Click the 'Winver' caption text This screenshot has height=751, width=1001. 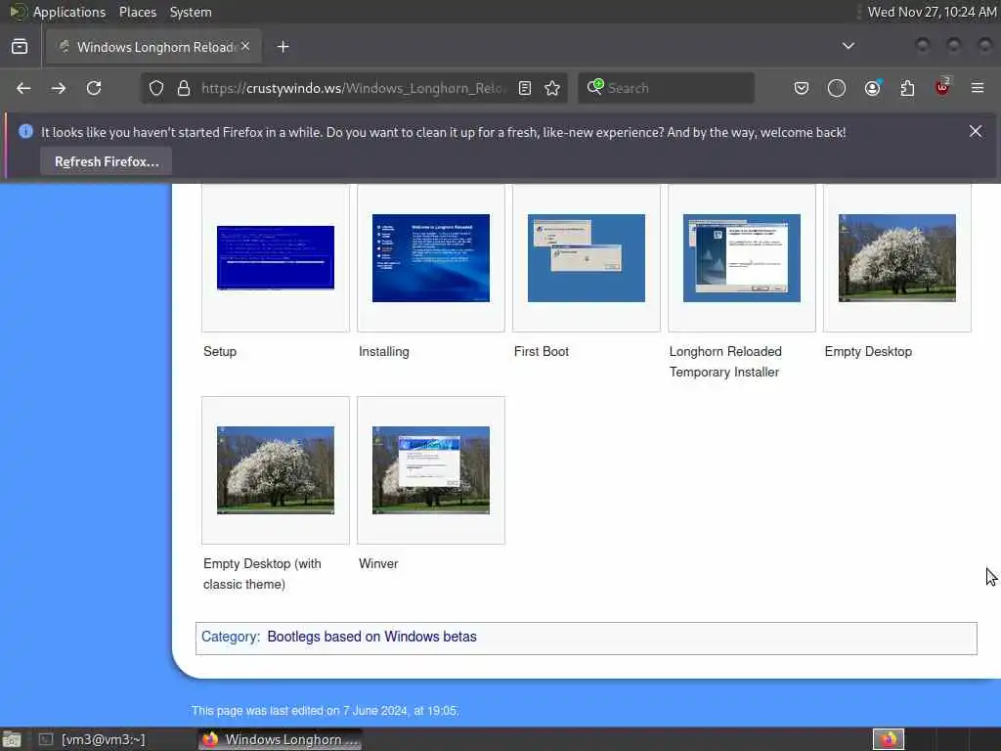click(378, 564)
